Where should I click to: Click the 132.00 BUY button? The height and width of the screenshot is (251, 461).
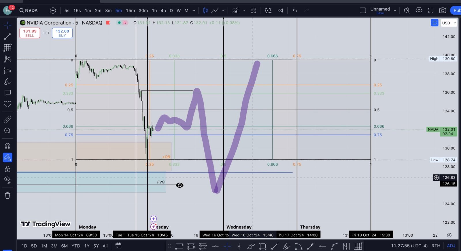pyautogui.click(x=62, y=33)
